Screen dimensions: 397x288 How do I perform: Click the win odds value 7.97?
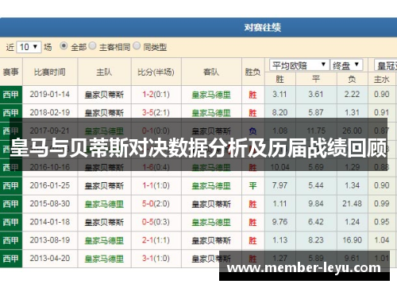click(279, 185)
